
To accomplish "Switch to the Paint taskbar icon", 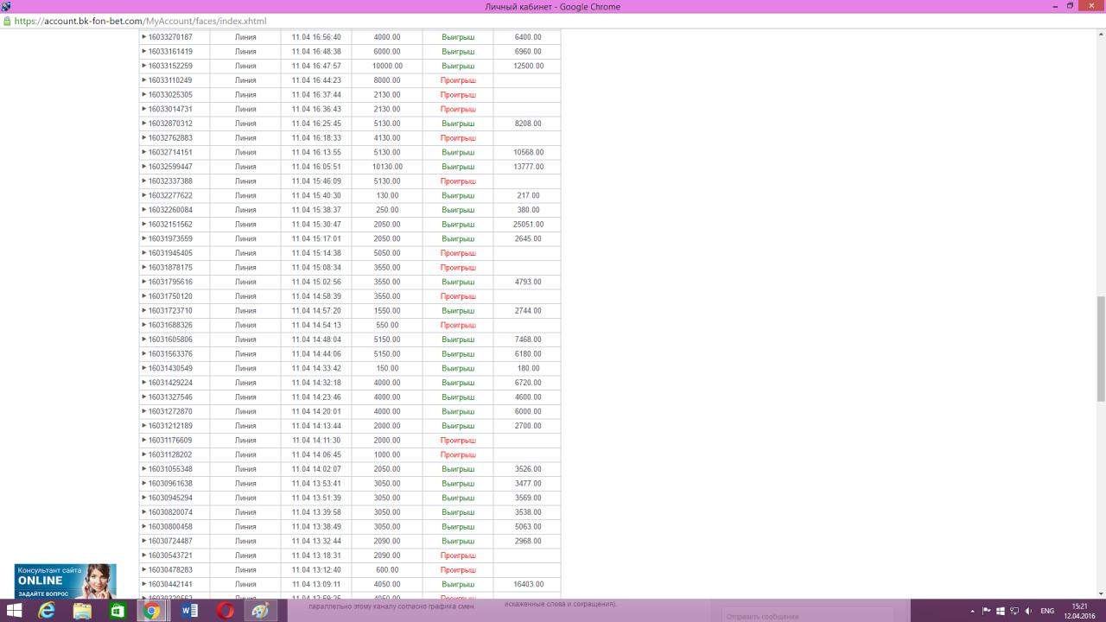I will click(x=260, y=611).
